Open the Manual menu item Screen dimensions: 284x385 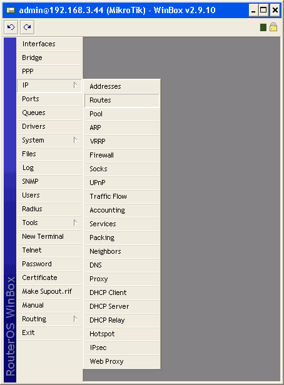[49, 305]
